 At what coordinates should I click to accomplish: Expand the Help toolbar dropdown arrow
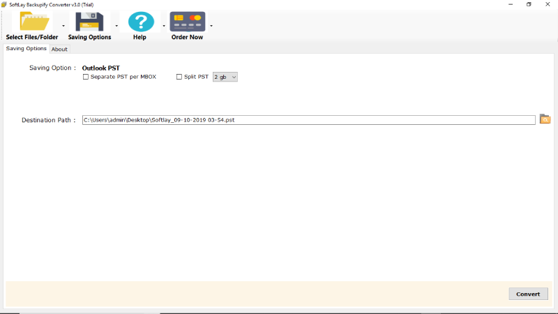[164, 26]
